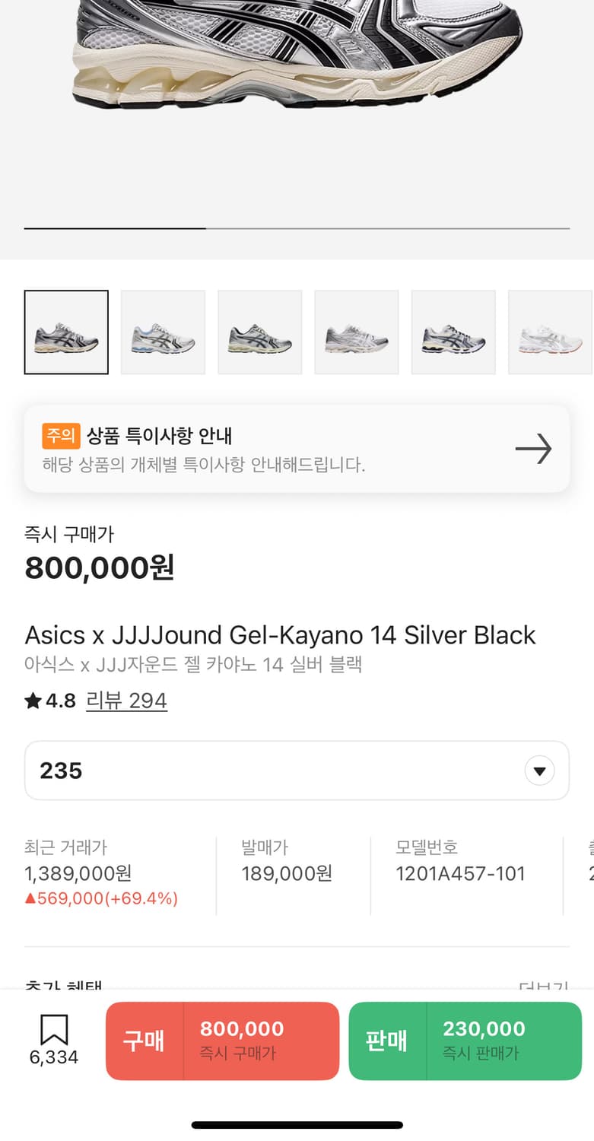Select the fifth shoe thumbnail
The image size is (594, 1141).
(453, 332)
